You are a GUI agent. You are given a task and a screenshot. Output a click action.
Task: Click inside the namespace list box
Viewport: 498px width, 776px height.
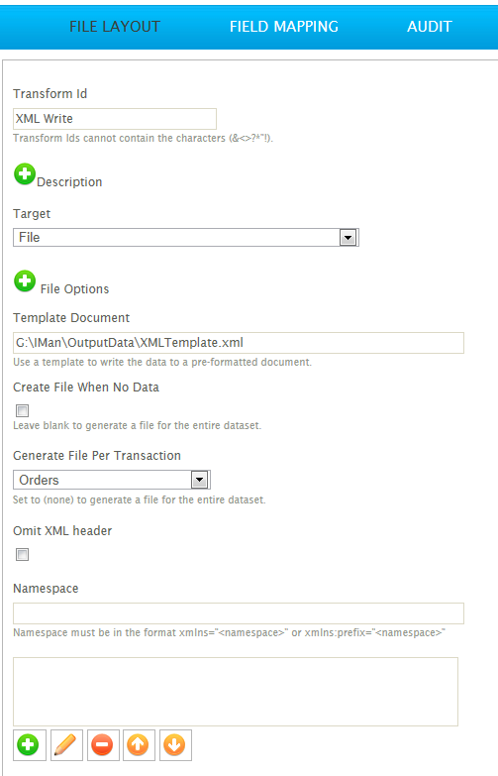(x=236, y=692)
